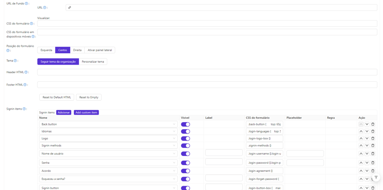Viewport: 383px width, 190px height.
Task: Toggle visibility of Nome de usuário item
Action: [x=185, y=154]
